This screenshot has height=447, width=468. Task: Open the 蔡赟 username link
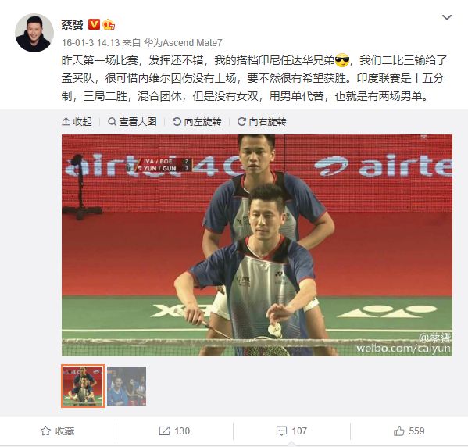coord(72,24)
